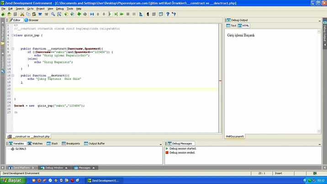The width and height of the screenshot is (327, 184).
Task: Click the Pause debug icon
Action: click(x=134, y=14)
